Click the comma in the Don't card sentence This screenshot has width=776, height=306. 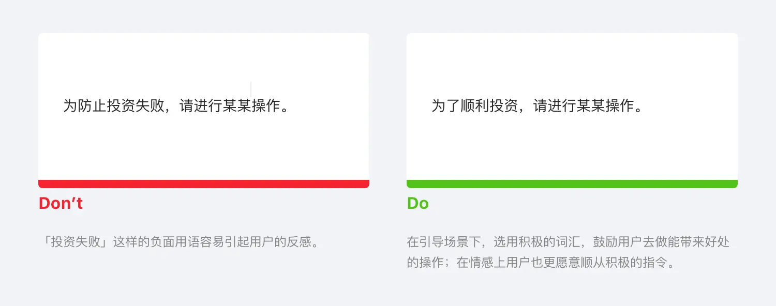coord(170,110)
